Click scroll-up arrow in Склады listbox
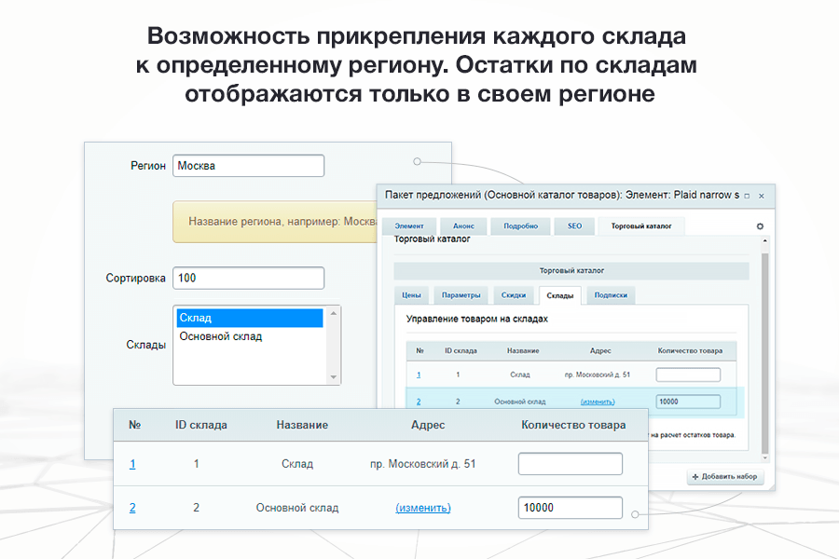The image size is (839, 559). click(x=333, y=313)
